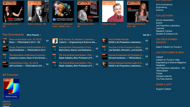Click the video icon beside Nanoparticle Therapeutics
This screenshot has height=107, width=190.
point(97,49)
